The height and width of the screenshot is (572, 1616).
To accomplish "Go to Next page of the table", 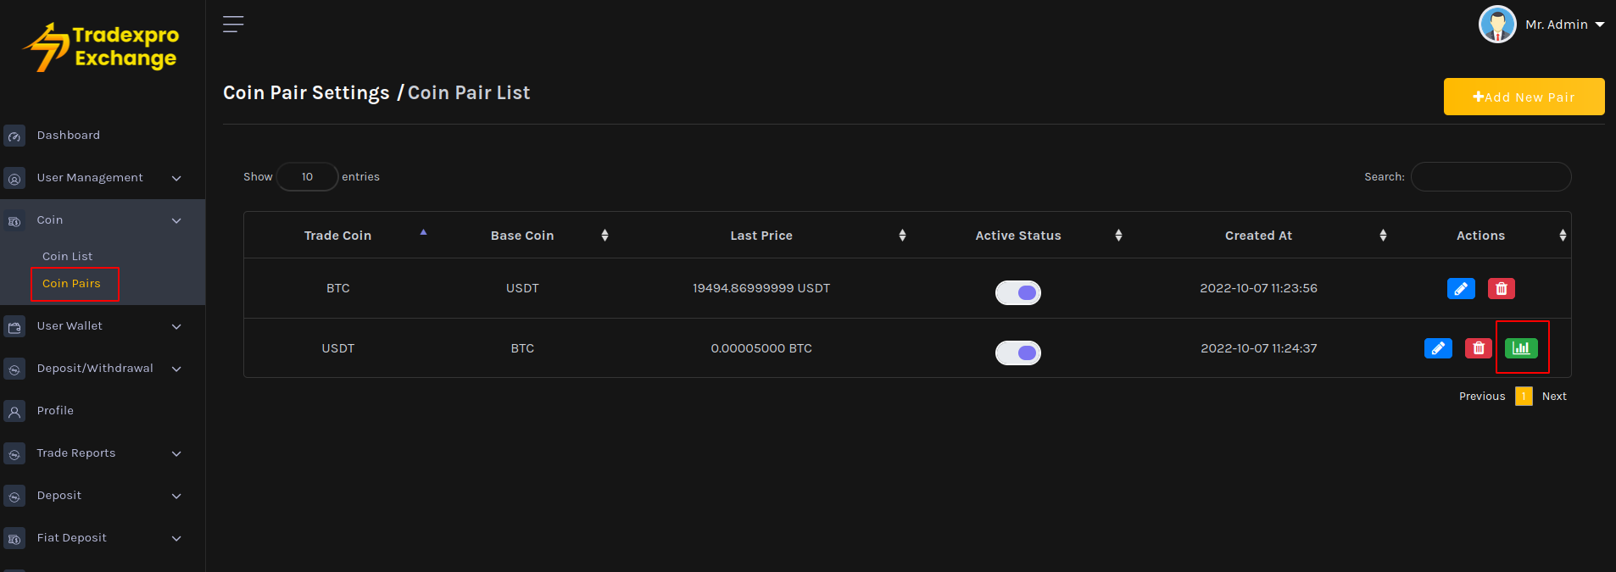I will click(x=1553, y=397).
